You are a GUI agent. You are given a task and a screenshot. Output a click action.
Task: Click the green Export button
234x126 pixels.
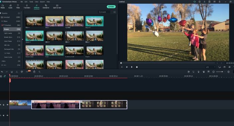pos(111,7)
